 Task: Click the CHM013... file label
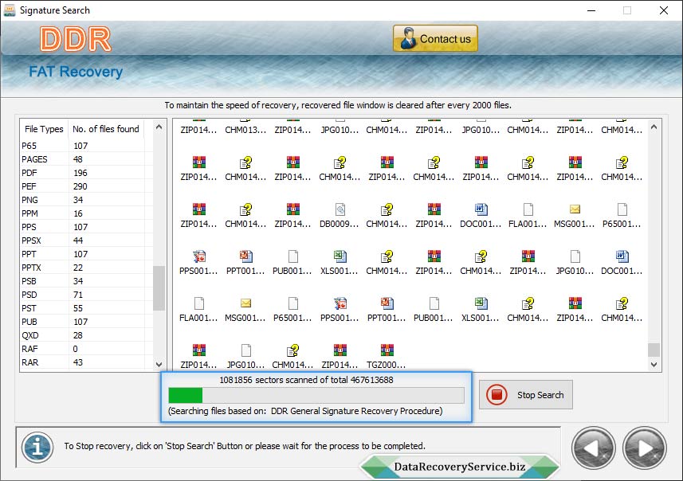coord(245,130)
